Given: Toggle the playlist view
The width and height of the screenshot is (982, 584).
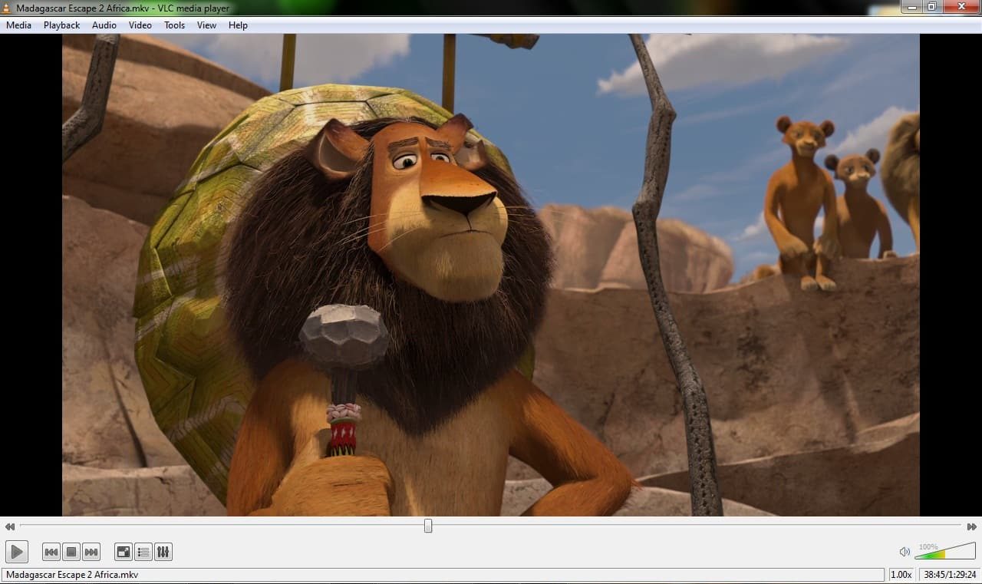Looking at the screenshot, I should tap(143, 551).
